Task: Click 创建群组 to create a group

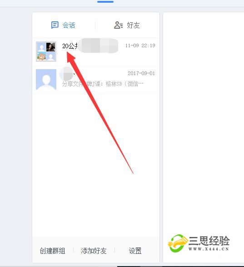Action: (x=52, y=251)
